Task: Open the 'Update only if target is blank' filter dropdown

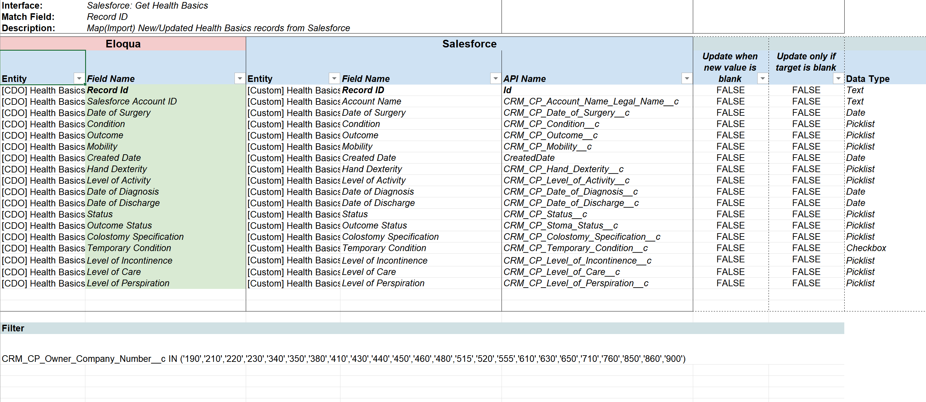Action: 839,78
